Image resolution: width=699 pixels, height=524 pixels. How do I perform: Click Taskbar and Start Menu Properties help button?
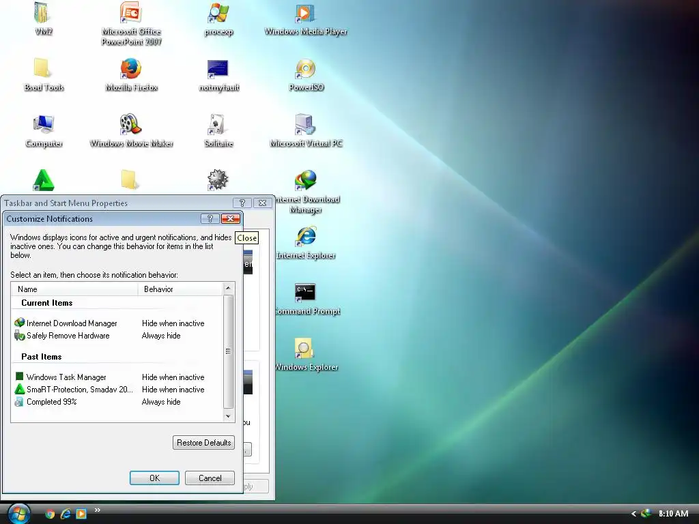(242, 203)
